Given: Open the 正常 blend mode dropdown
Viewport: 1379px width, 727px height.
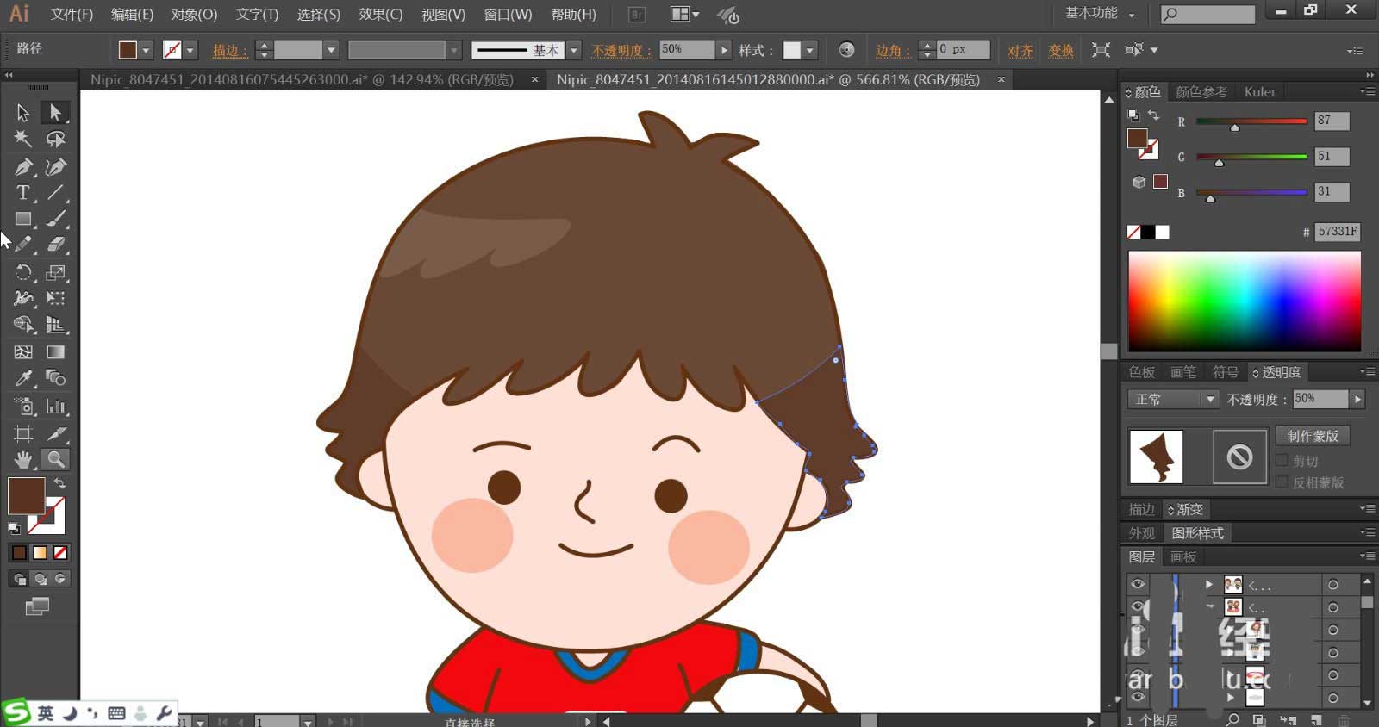Looking at the screenshot, I should pyautogui.click(x=1173, y=400).
